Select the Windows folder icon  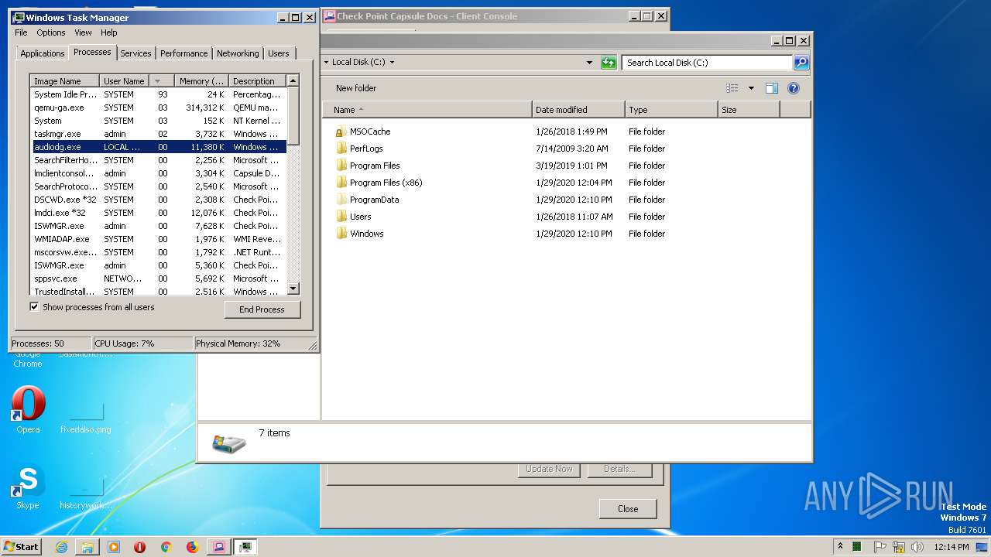(340, 234)
